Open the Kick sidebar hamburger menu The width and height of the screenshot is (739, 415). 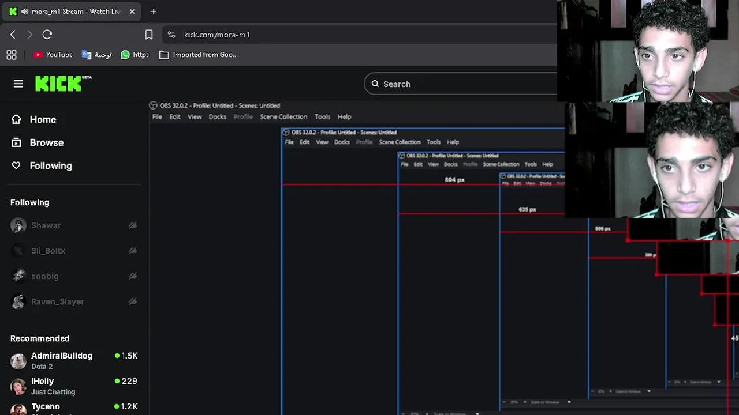pyautogui.click(x=18, y=84)
